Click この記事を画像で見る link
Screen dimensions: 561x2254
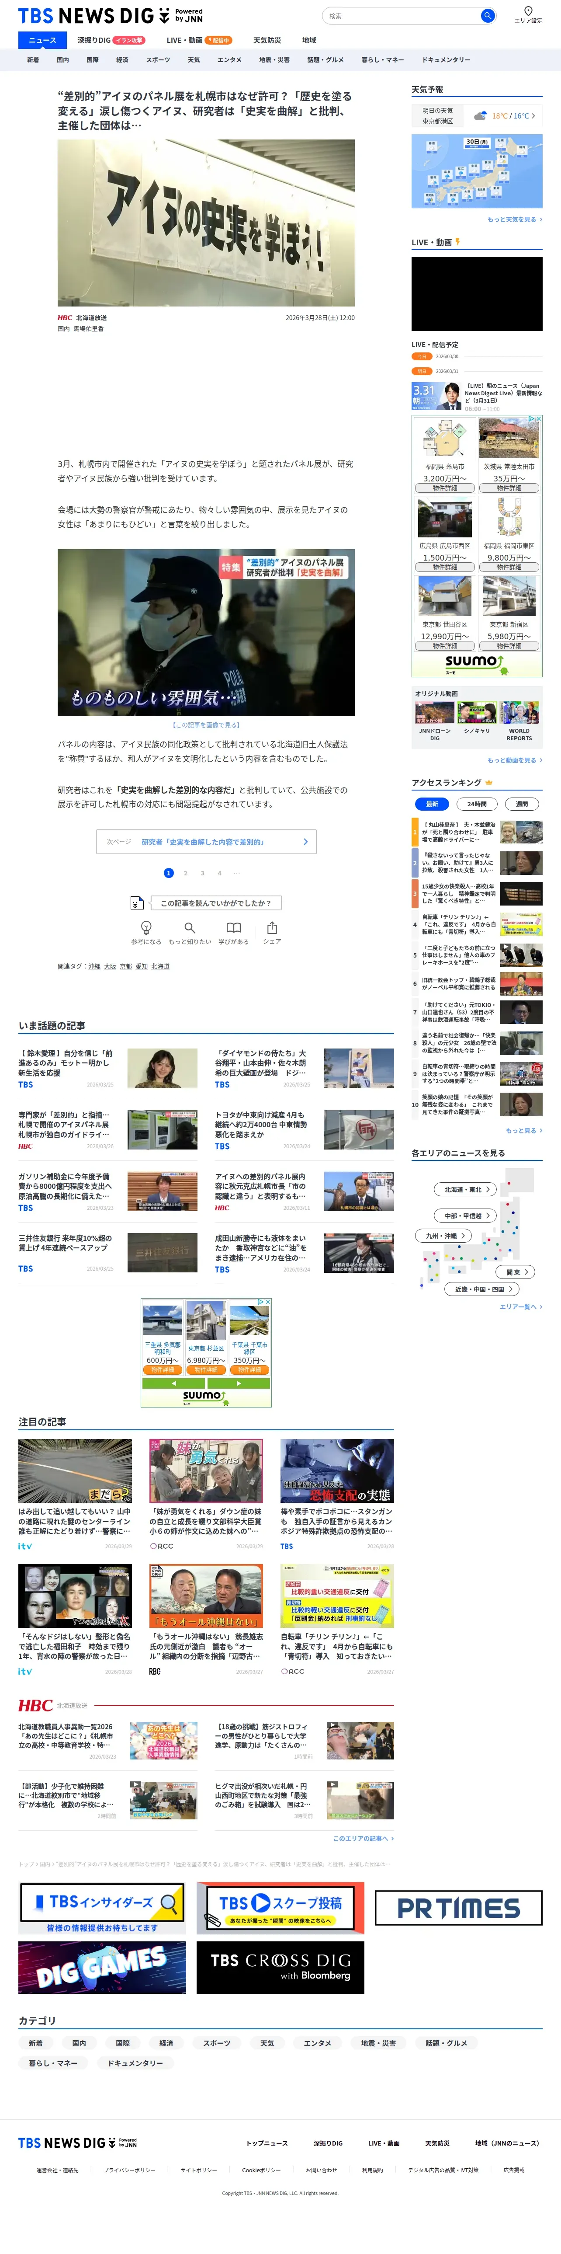pyautogui.click(x=206, y=725)
